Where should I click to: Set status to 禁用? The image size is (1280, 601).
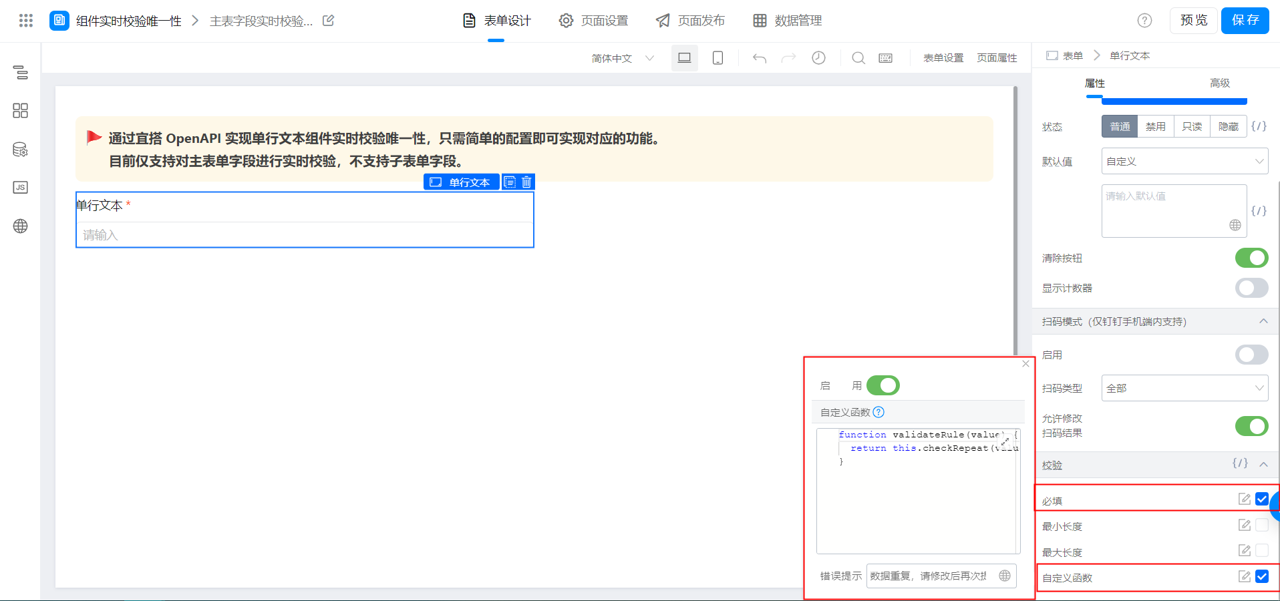pos(1156,126)
